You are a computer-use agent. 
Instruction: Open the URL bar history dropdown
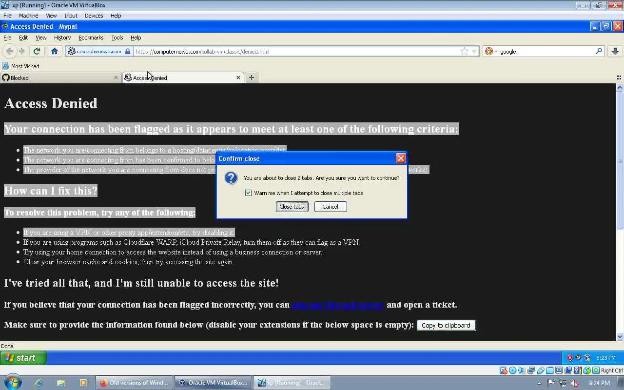click(474, 51)
